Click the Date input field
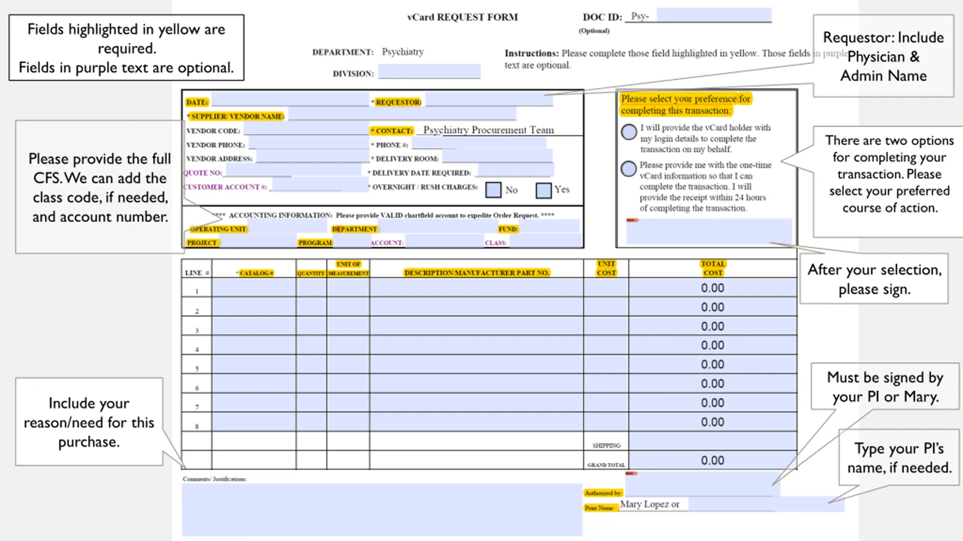Screen dimensions: 963x541 point(290,100)
